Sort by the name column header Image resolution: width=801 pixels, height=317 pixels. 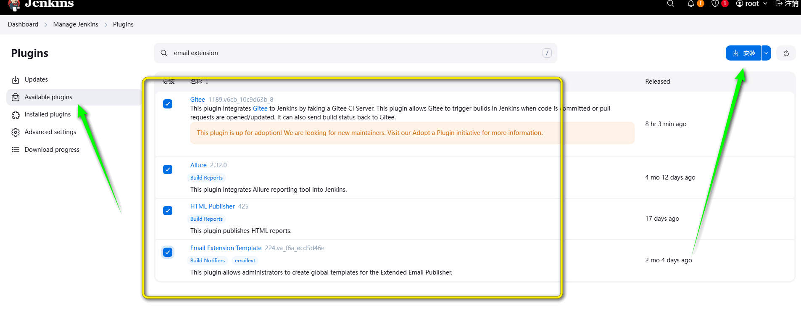(199, 82)
